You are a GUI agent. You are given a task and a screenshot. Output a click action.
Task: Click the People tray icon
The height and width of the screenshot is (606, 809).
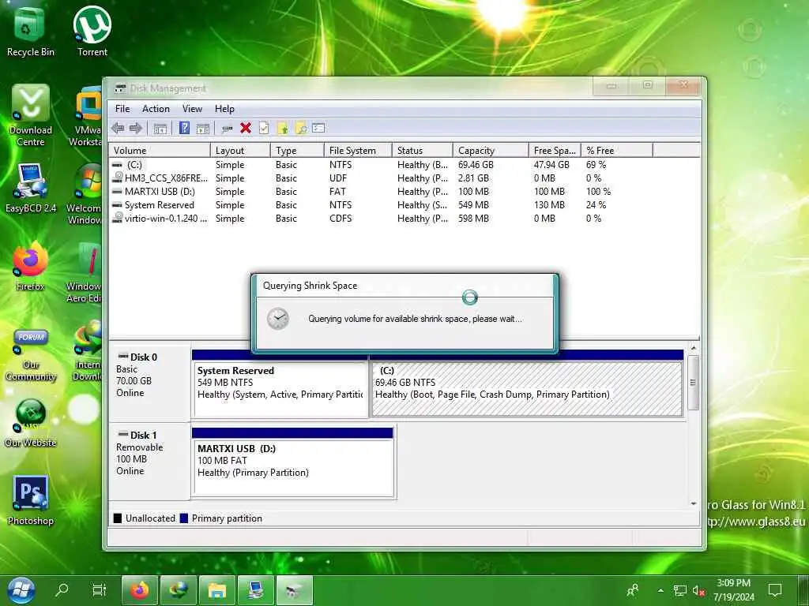tap(633, 590)
